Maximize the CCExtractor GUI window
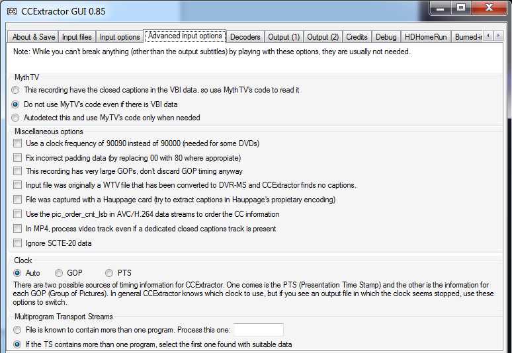Viewport: 512px width, 353px height. (x=461, y=8)
